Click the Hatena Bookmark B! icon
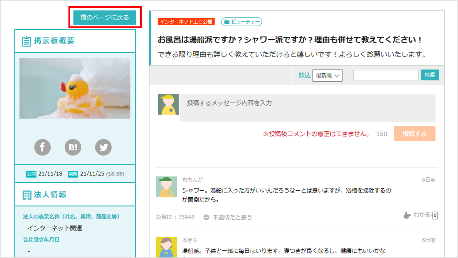Viewport: 458px width, 258px height. pyautogui.click(x=73, y=147)
